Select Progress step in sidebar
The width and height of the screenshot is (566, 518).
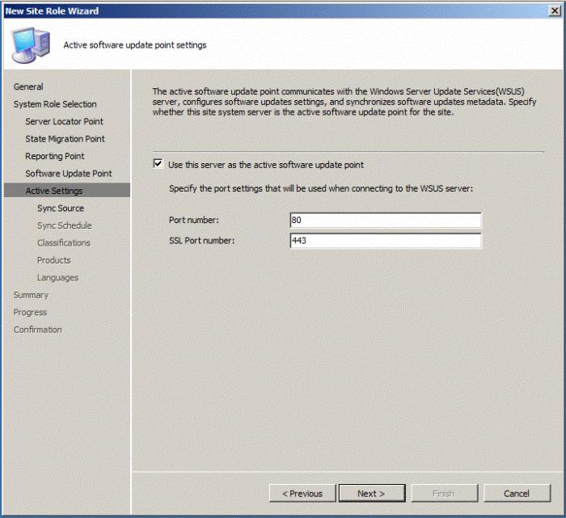pos(30,312)
